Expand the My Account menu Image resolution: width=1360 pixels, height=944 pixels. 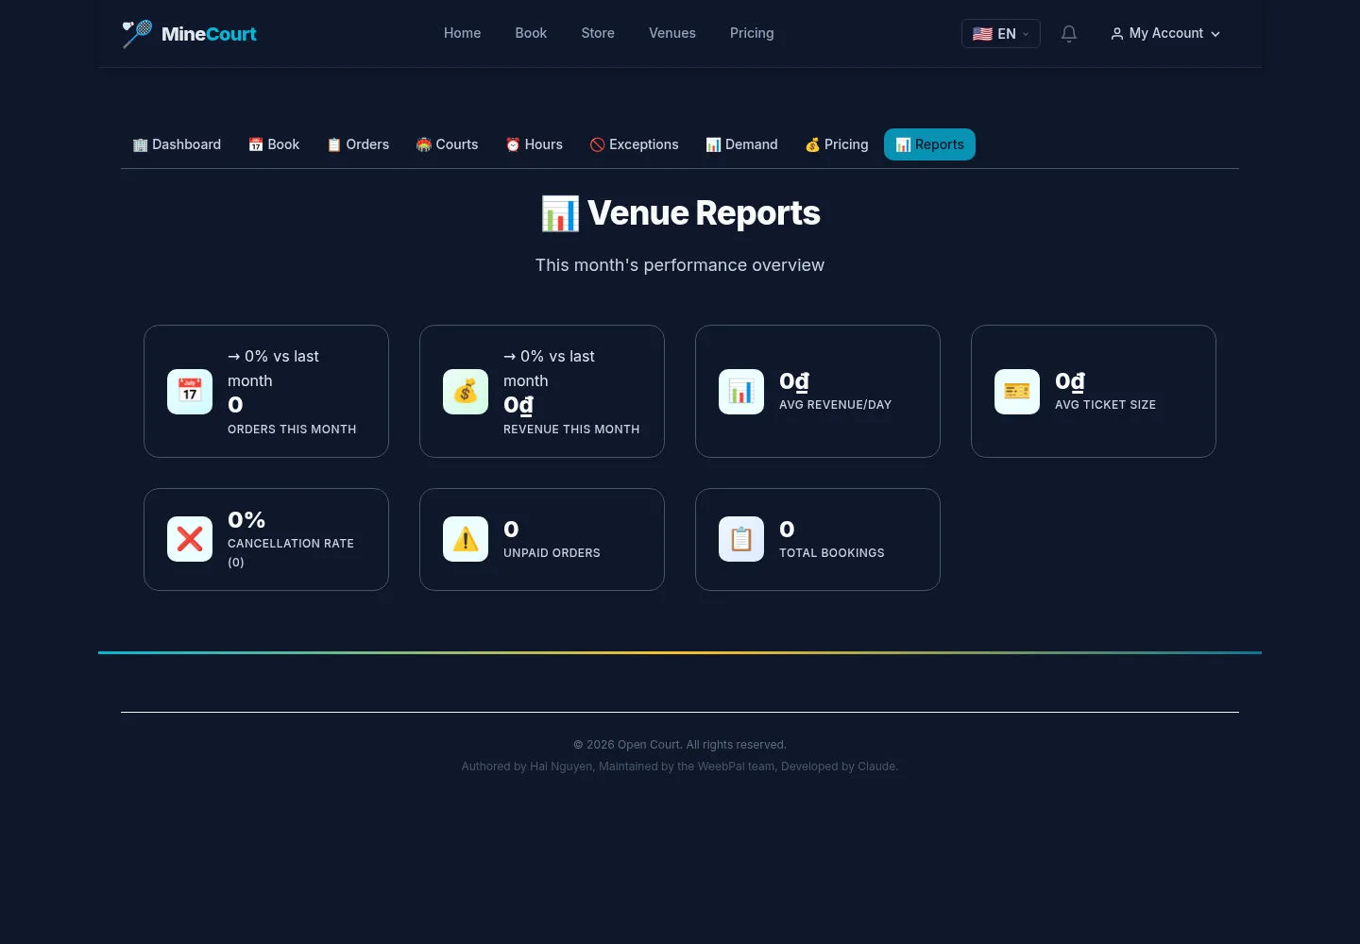pos(1165,34)
